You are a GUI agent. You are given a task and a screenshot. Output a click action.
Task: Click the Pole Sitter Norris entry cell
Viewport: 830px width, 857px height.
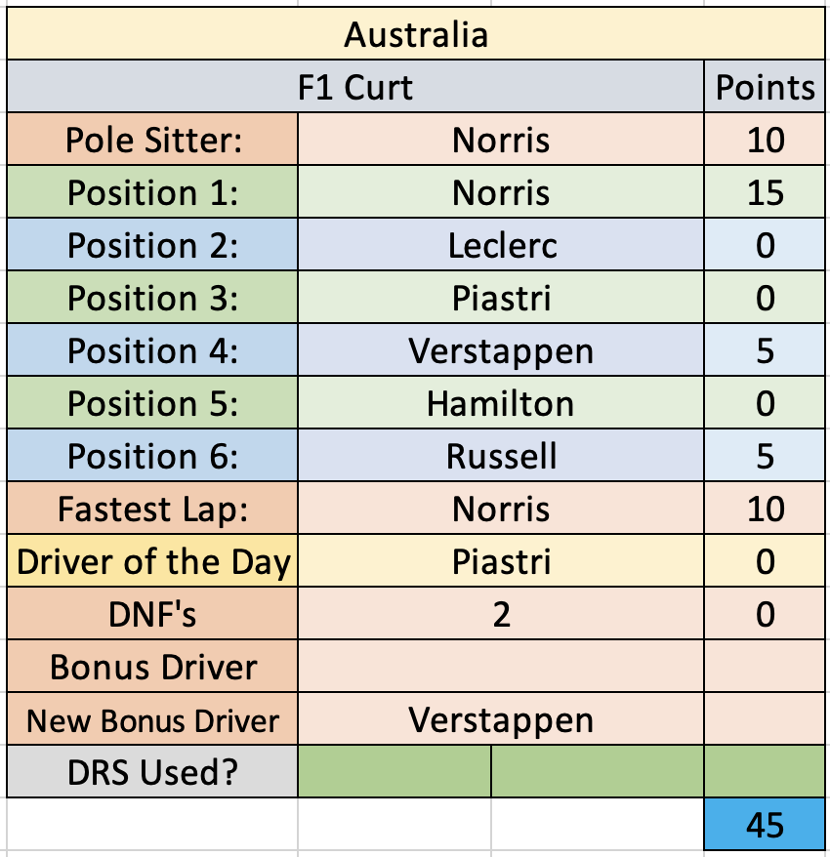tap(501, 140)
